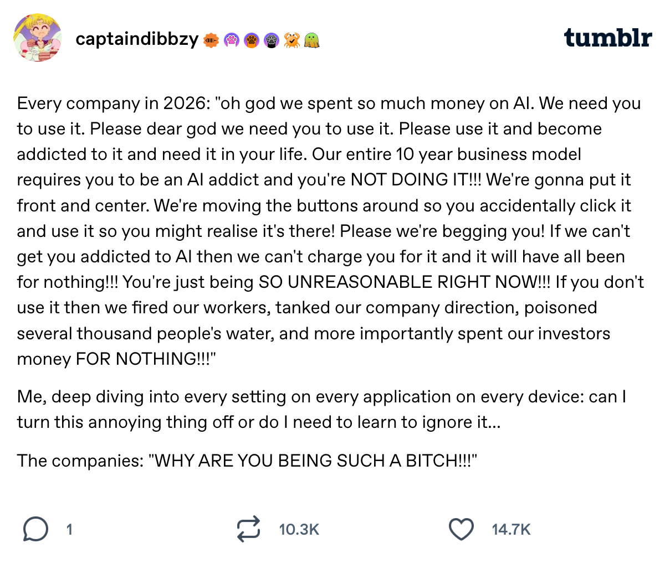The image size is (665, 569).
Task: Click the reply count of 1
Action: (x=69, y=530)
